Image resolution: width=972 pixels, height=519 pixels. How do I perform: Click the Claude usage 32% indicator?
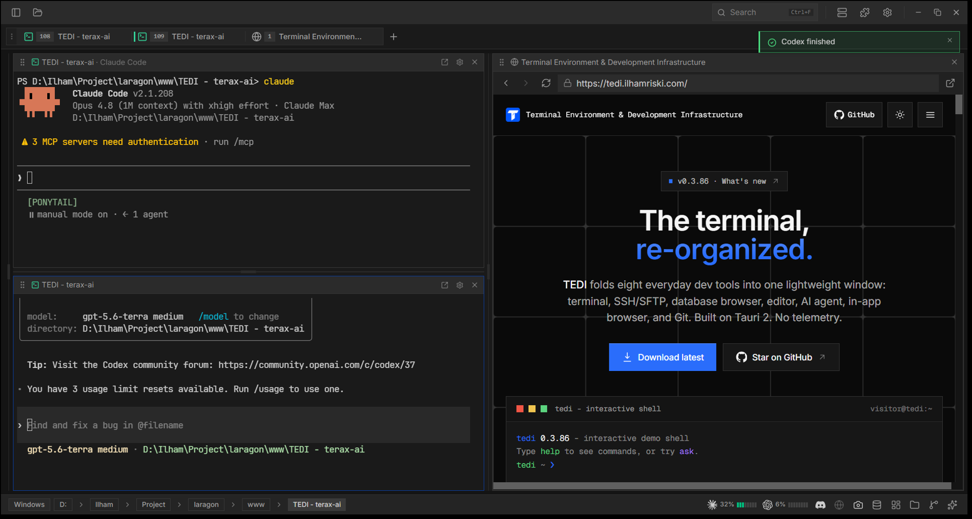coord(732,505)
